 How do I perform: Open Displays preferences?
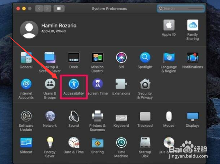193,116
